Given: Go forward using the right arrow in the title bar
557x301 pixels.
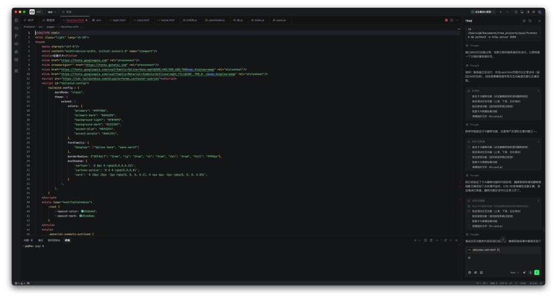Looking at the screenshot, I should click(507, 12).
